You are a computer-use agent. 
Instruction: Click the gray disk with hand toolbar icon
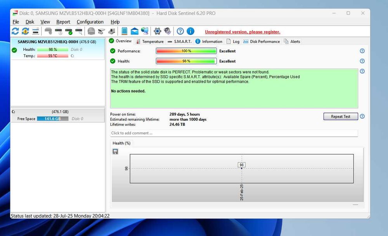coord(48,31)
